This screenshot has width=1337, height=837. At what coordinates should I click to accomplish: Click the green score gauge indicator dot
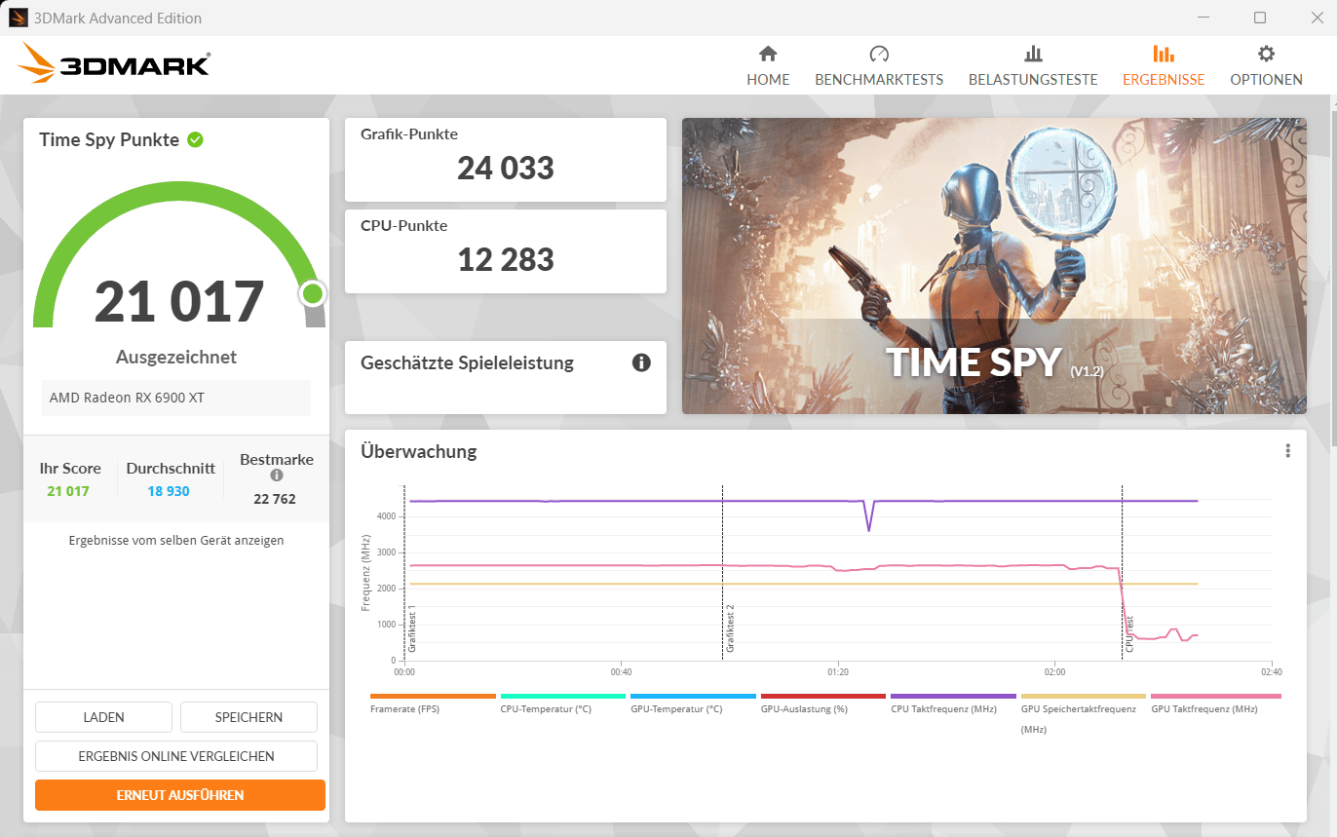pos(313,293)
